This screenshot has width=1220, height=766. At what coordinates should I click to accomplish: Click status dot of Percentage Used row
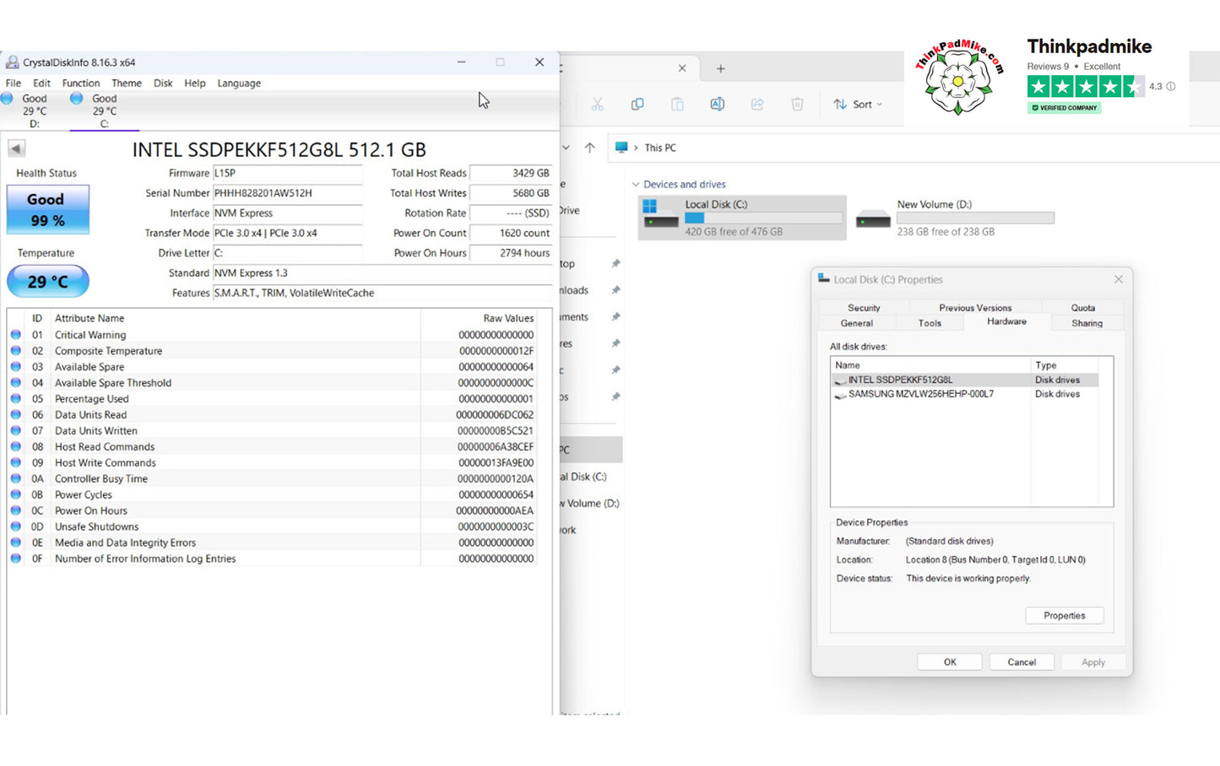tap(16, 399)
